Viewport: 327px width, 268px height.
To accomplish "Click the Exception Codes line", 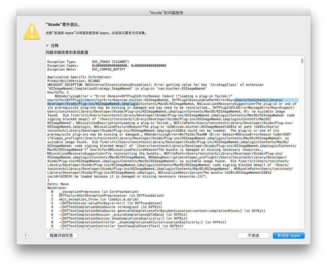I will click(106, 66).
